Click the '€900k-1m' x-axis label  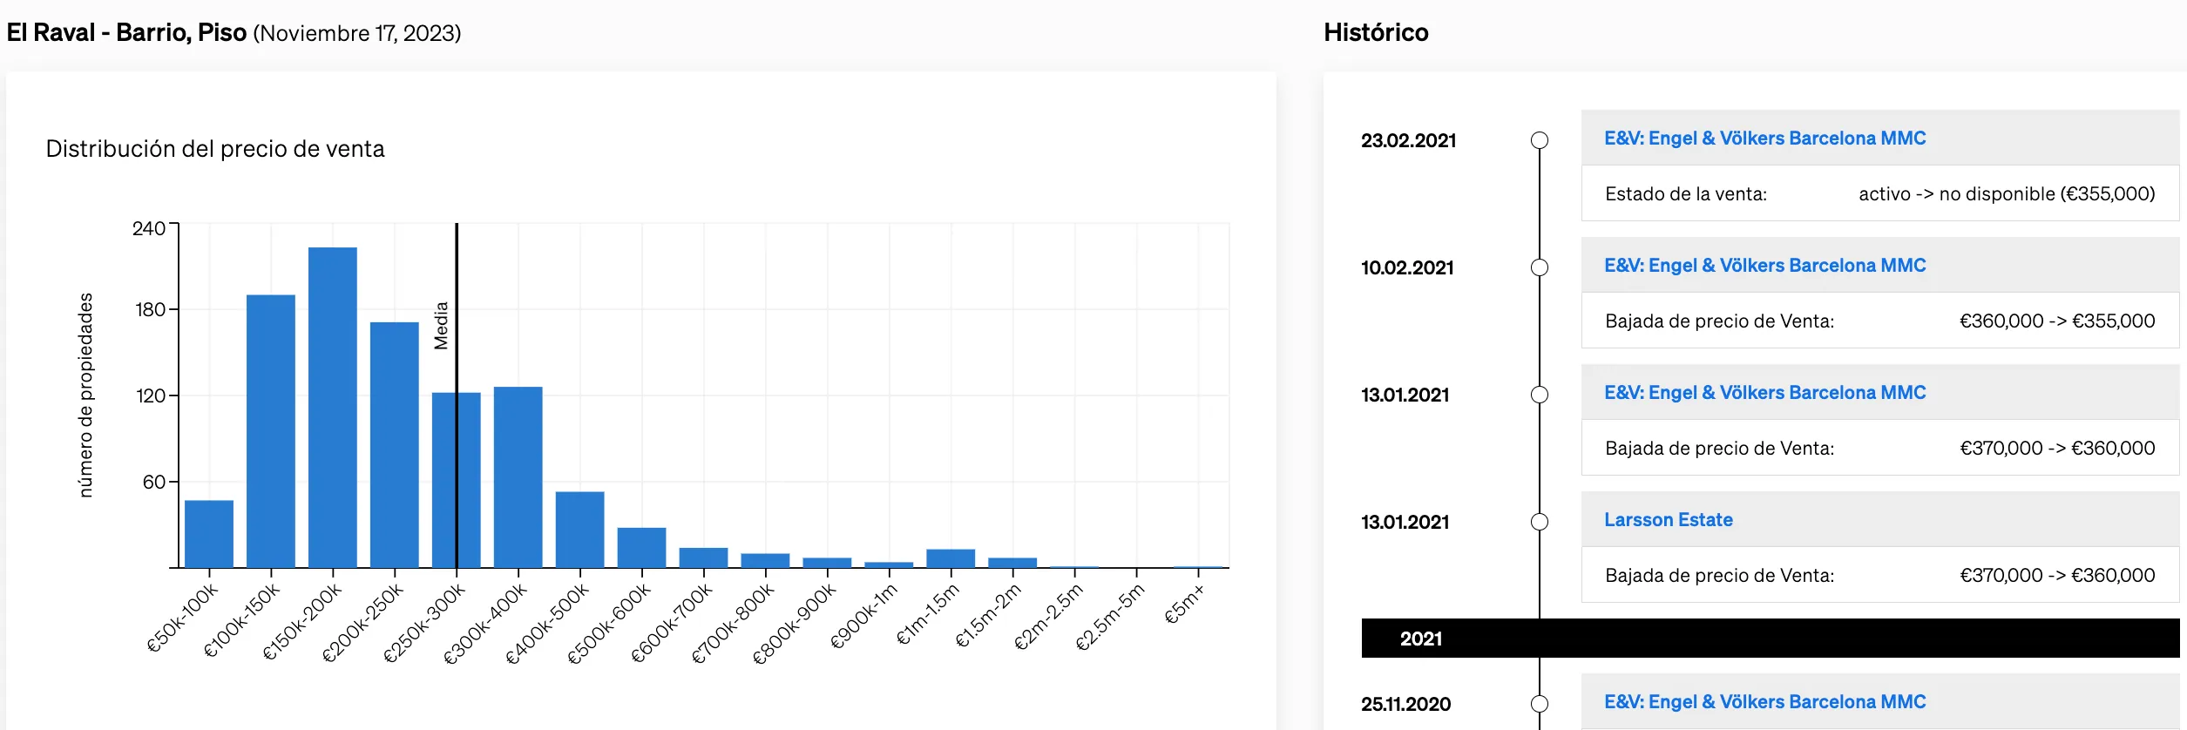863,617
